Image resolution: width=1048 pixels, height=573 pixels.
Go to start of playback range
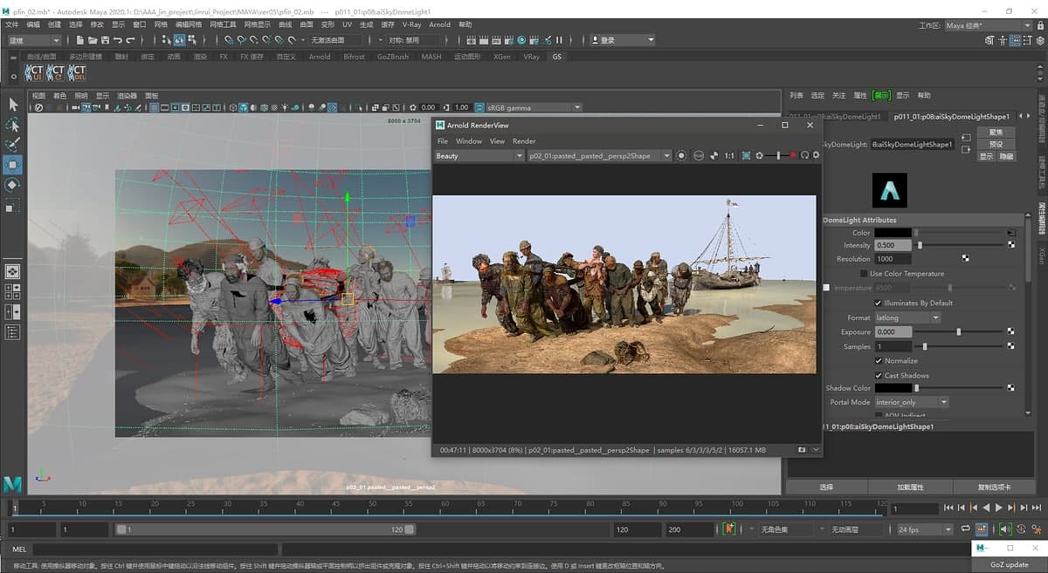949,508
